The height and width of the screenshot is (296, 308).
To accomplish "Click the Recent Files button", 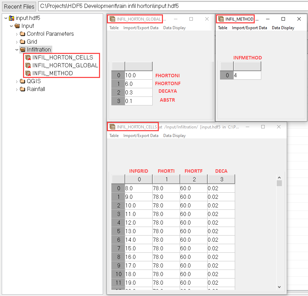I will (x=19, y=7).
